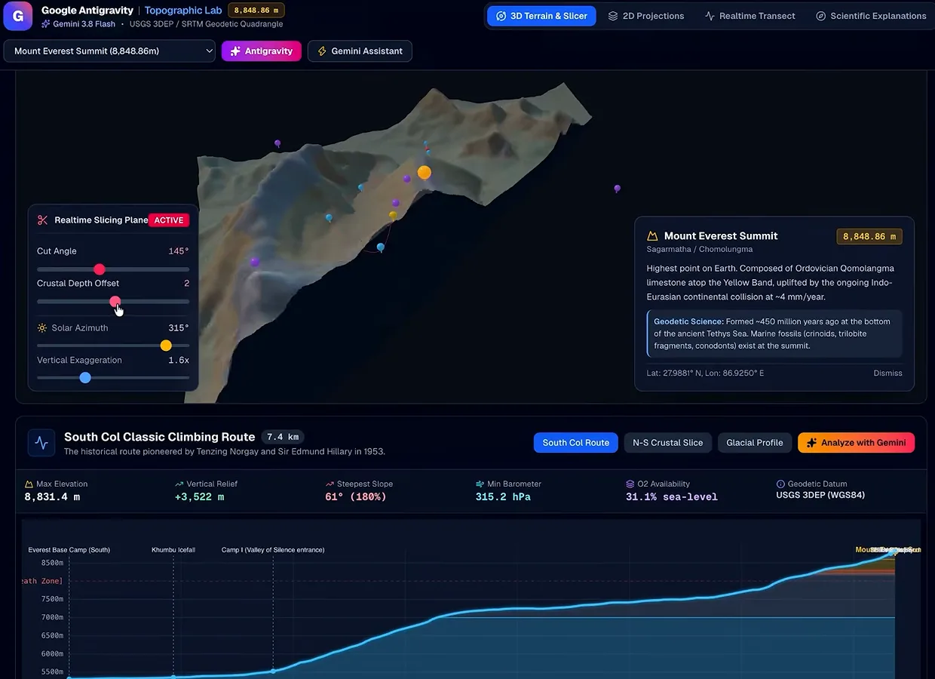This screenshot has height=679, width=935.
Task: Click the +3,522 m vertical relief value
Action: click(200, 497)
